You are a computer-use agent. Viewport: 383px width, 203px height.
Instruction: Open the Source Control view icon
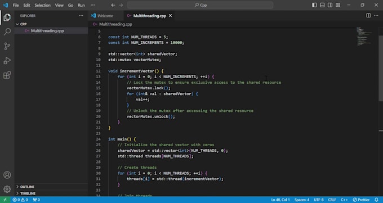7,46
